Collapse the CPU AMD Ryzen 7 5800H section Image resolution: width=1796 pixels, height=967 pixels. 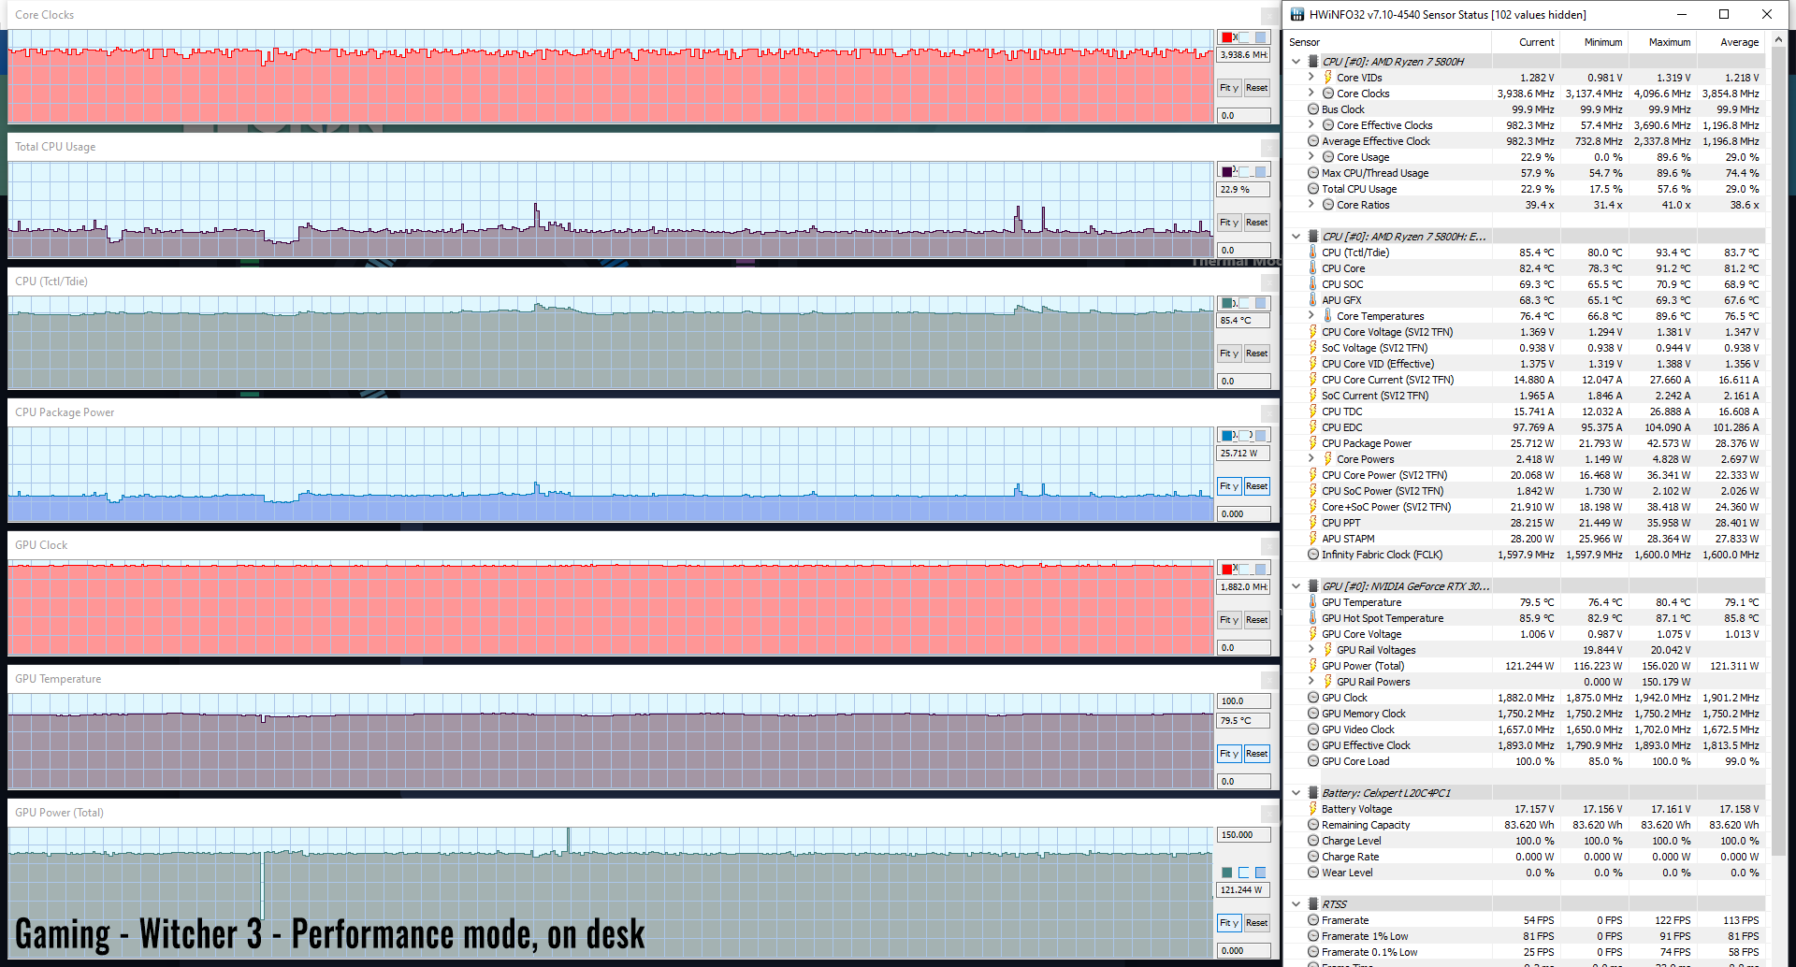pos(1296,62)
